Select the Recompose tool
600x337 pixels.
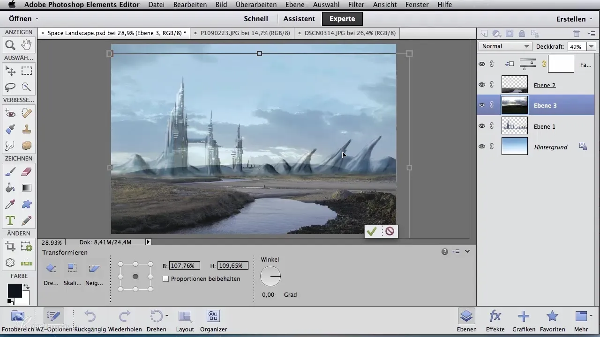[27, 247]
